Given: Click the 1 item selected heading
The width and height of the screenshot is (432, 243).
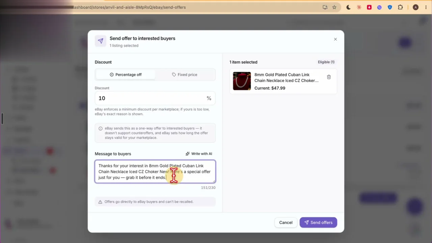Looking at the screenshot, I should click(x=243, y=62).
